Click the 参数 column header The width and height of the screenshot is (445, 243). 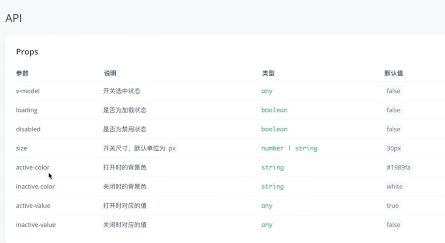coord(22,73)
